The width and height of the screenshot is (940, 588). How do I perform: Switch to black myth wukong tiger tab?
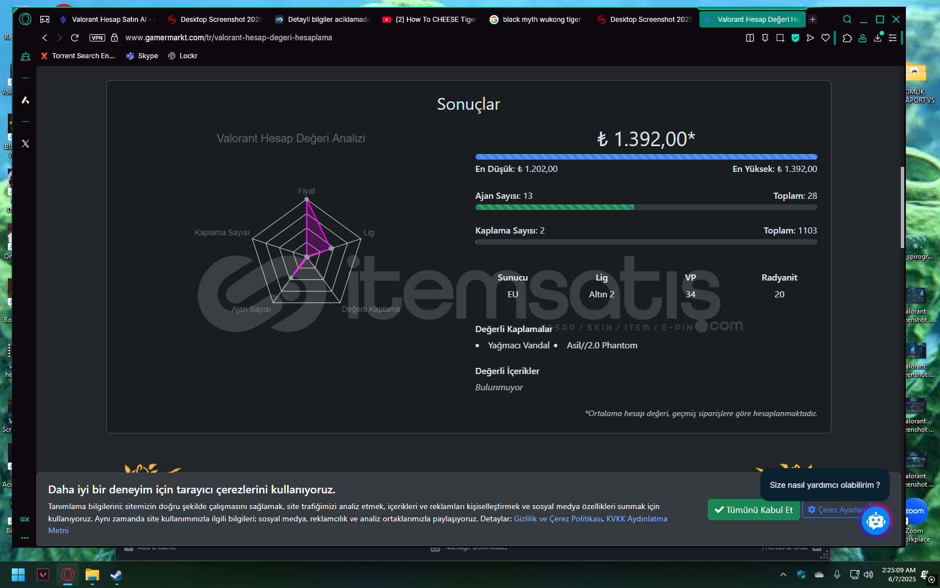point(537,19)
